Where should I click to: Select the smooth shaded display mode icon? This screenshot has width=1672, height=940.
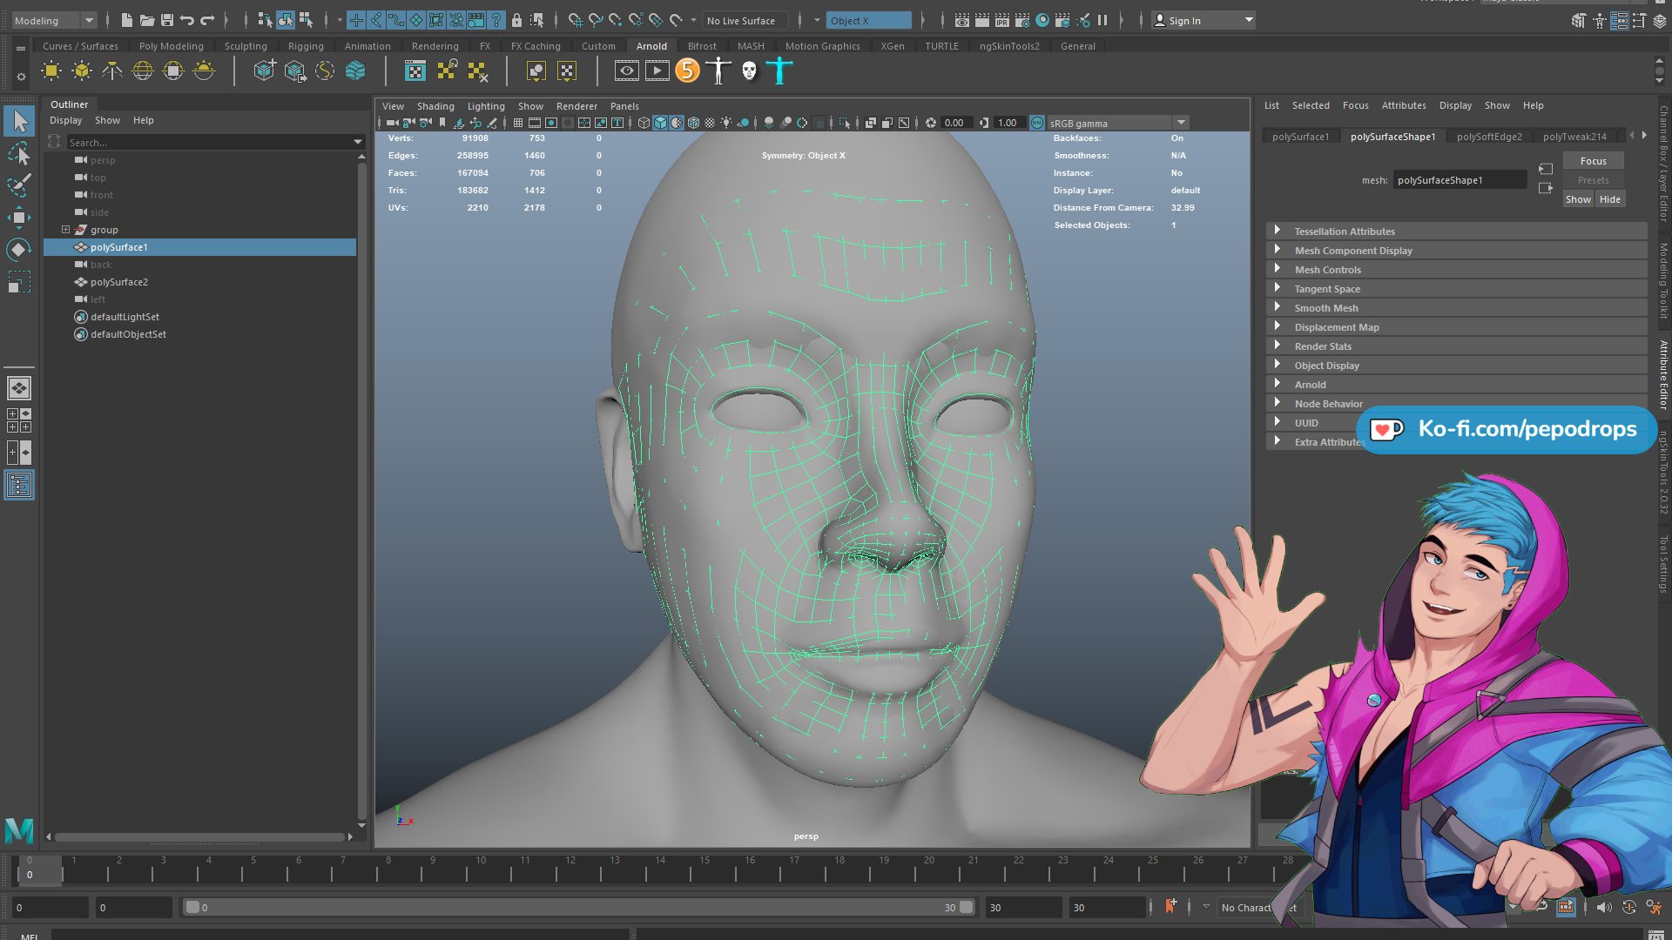661,123
